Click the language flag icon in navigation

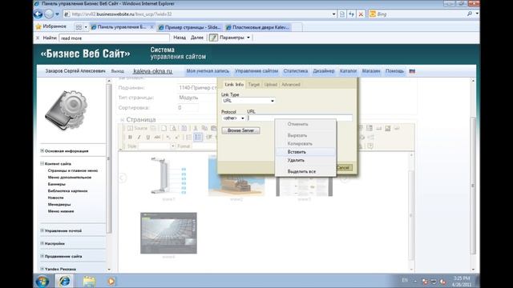click(x=412, y=71)
